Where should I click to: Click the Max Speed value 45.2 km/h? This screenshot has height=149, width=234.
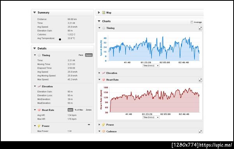(73, 80)
